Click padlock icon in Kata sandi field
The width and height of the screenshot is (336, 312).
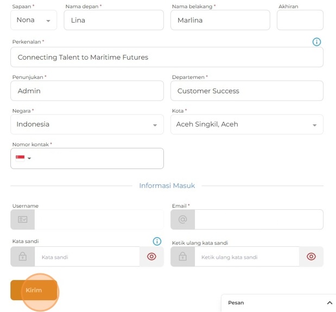click(23, 257)
